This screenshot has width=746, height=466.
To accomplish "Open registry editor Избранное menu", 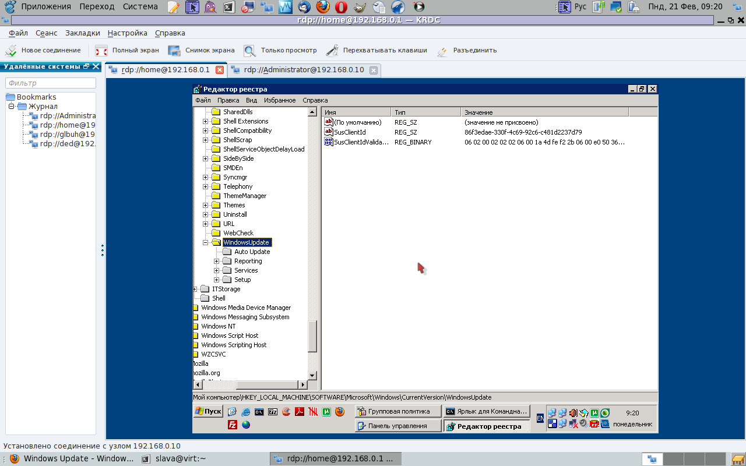I will (x=280, y=100).
